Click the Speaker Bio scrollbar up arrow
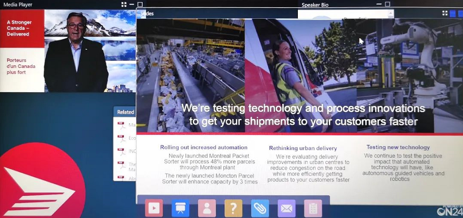The image size is (463, 218). [x=391, y=13]
